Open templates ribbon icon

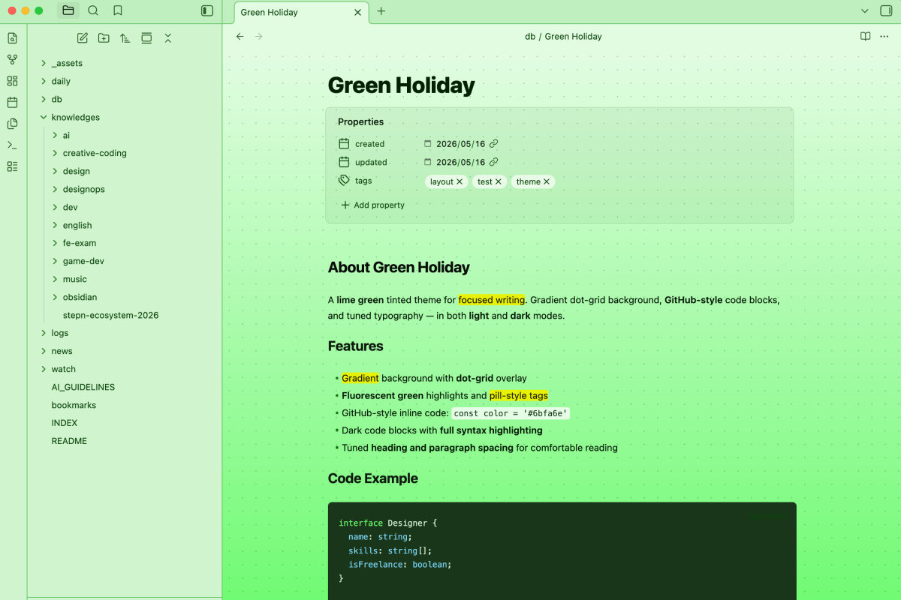12,124
